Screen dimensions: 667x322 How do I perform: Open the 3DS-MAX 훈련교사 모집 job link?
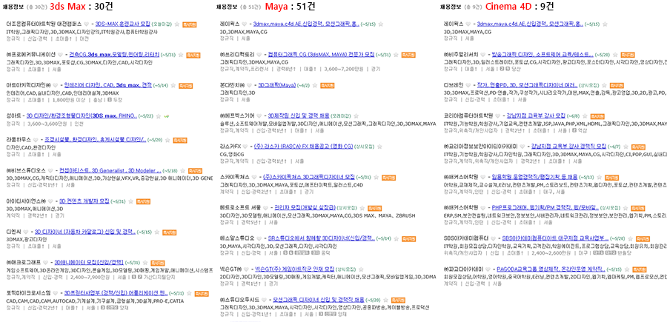pyautogui.click(x=122, y=24)
